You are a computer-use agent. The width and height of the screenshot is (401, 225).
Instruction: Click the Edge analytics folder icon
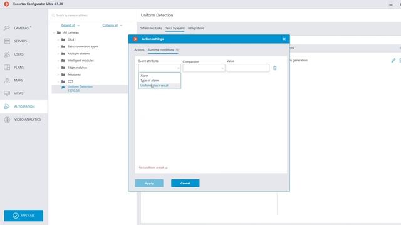pyautogui.click(x=63, y=67)
